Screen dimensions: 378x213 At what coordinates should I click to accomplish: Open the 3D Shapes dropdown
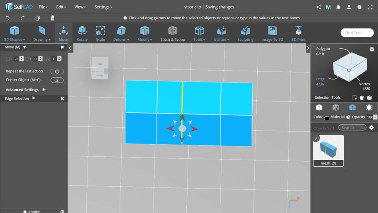14,33
